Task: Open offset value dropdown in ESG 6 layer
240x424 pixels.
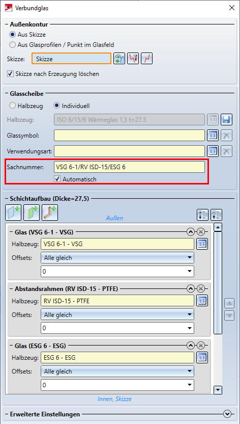Action: [x=117, y=385]
